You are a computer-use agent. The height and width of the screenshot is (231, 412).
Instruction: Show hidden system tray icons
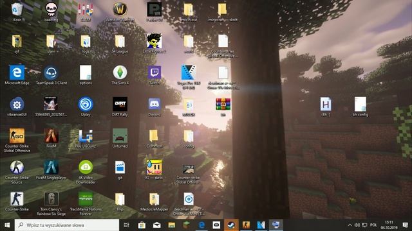click(x=350, y=225)
